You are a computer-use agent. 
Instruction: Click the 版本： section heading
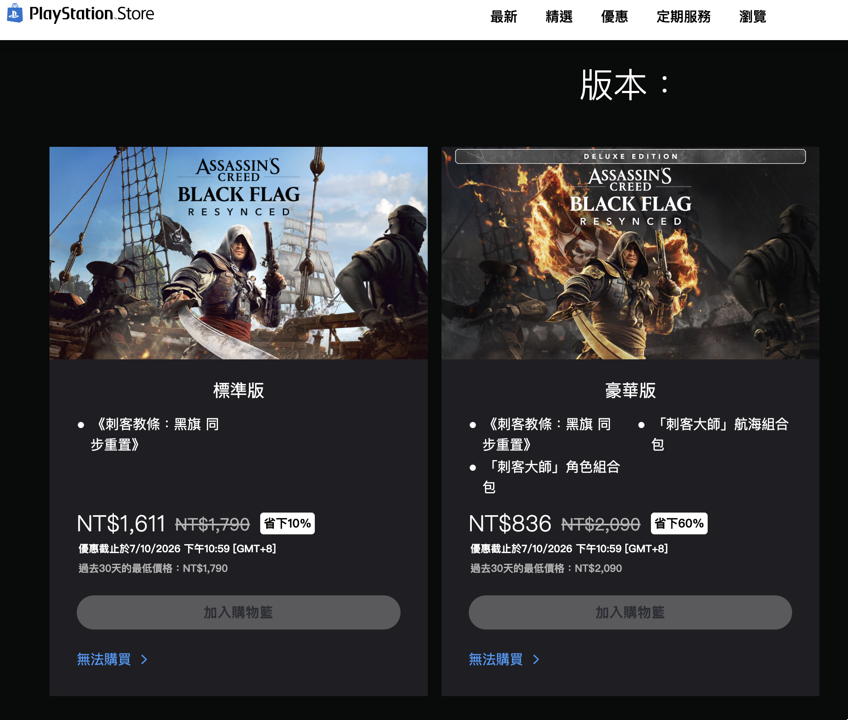[x=625, y=85]
